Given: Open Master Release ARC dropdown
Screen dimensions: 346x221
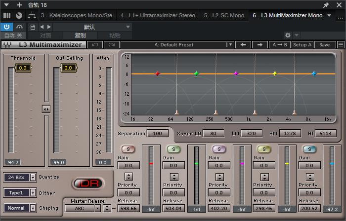Looking at the screenshot, I should [97, 208].
